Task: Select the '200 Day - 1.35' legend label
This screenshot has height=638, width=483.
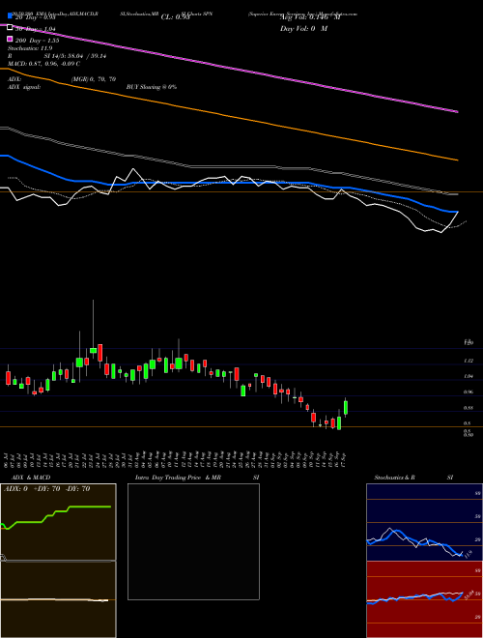Action: (x=37, y=41)
